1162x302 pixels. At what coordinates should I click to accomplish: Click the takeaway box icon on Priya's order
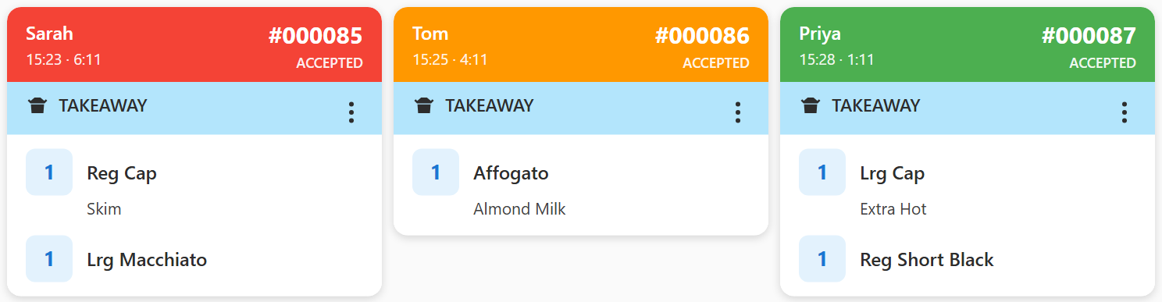pos(811,106)
